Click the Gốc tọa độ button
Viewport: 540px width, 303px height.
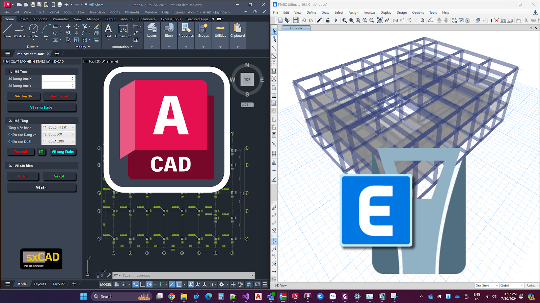23,96
